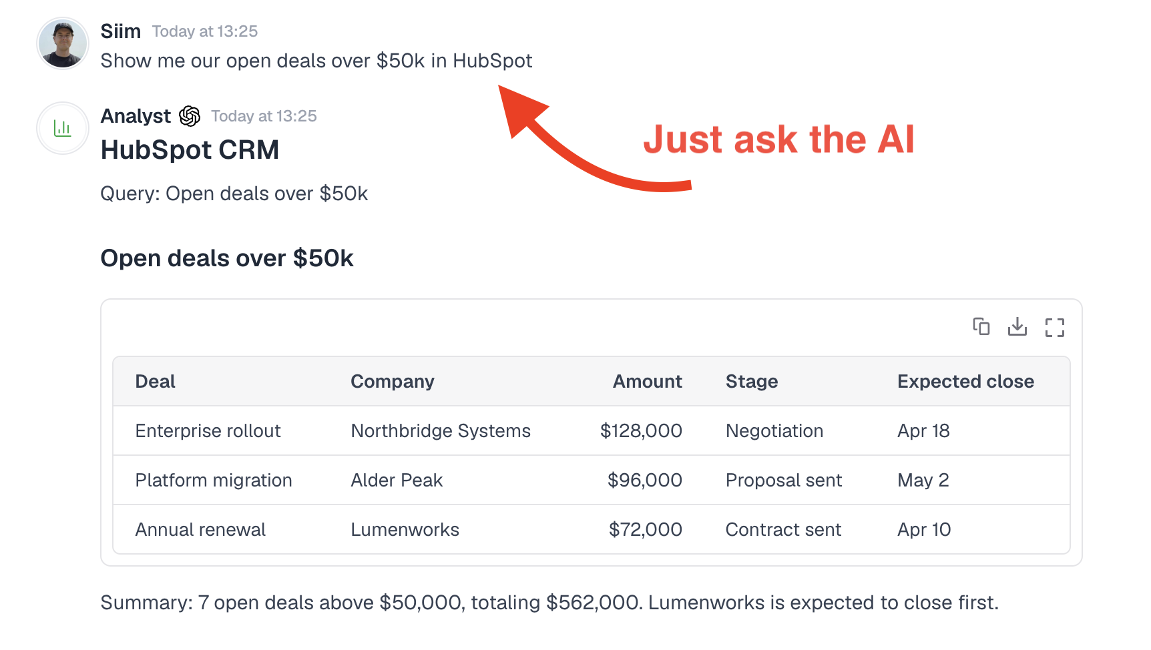Click the name Siim above the message
Image resolution: width=1151 pixels, height=650 pixels.
[x=120, y=31]
